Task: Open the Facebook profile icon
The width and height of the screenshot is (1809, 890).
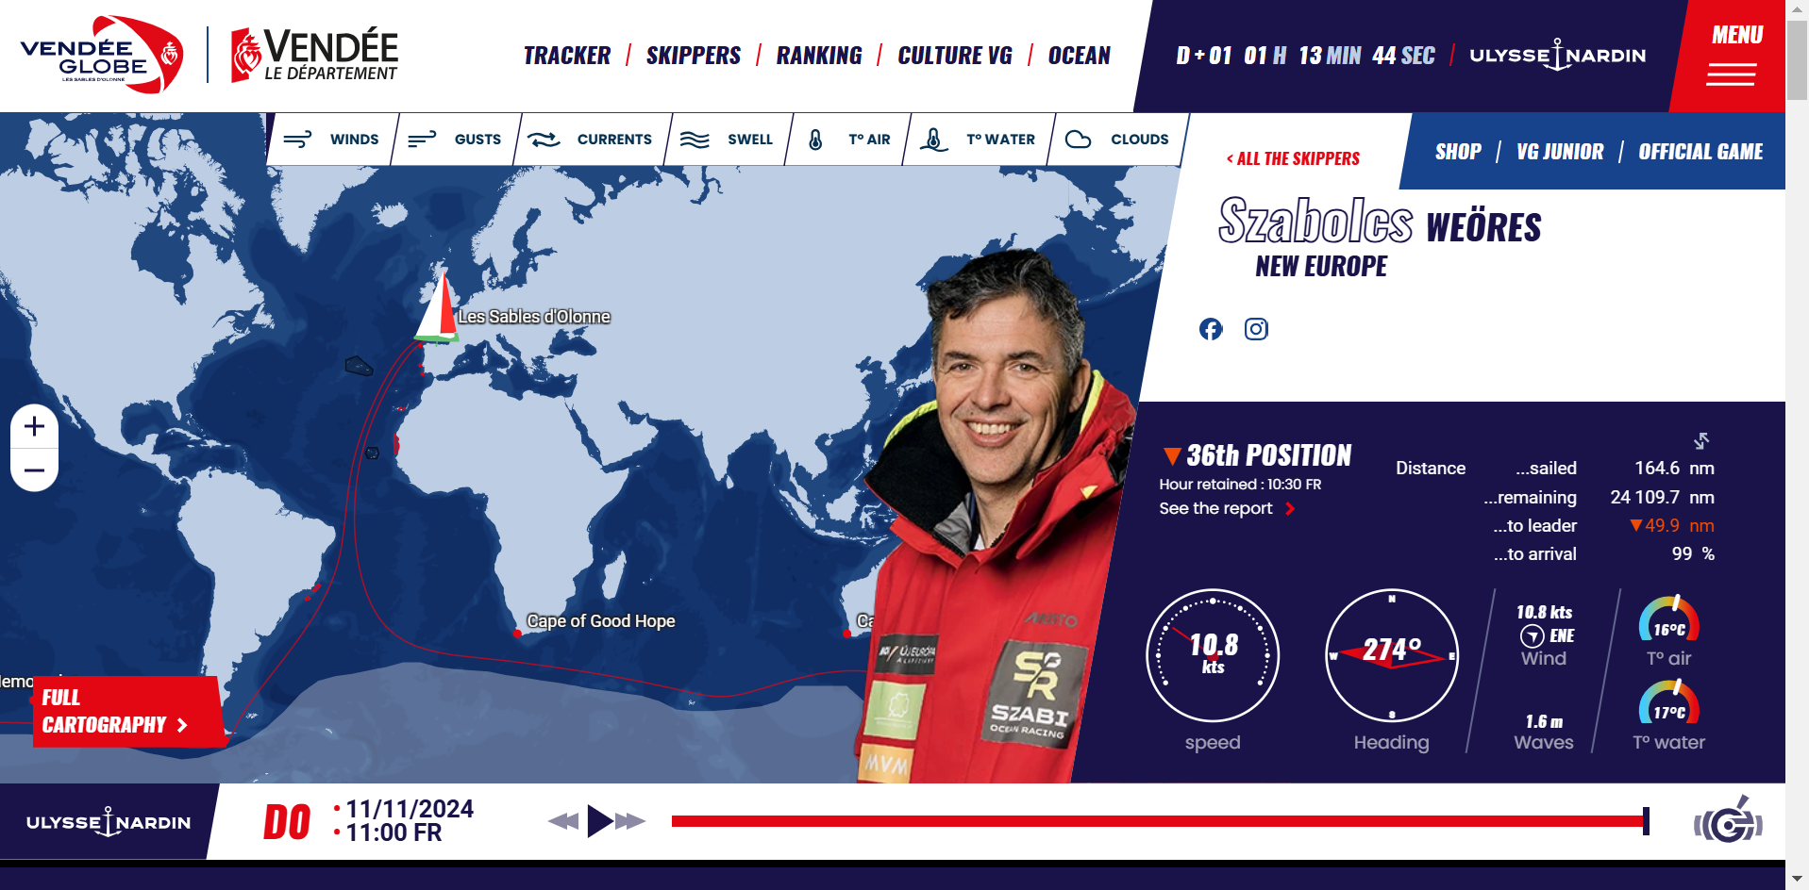Action: [x=1211, y=329]
